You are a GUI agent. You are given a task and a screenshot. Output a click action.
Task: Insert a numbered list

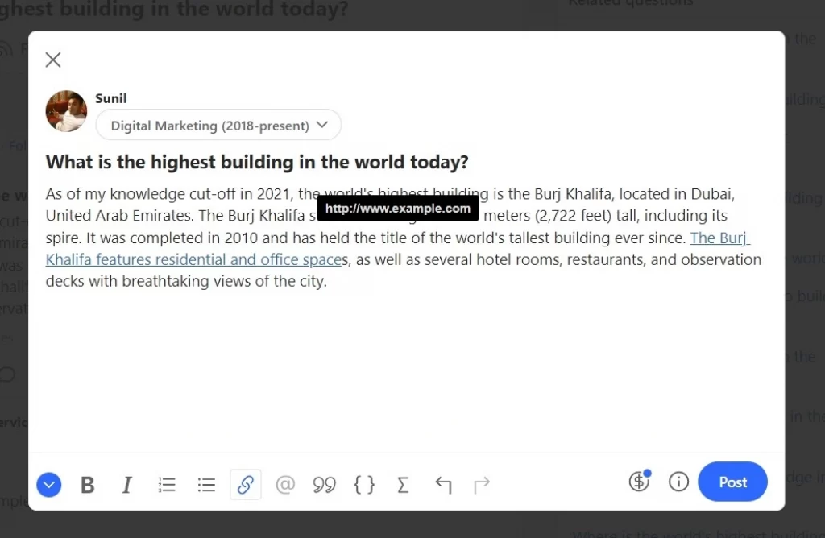(x=167, y=484)
